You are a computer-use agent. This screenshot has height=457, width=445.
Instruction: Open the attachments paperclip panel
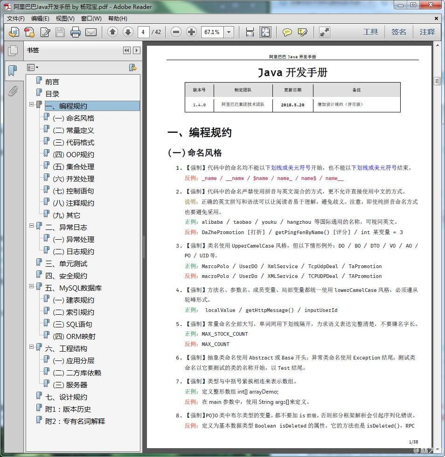[x=13, y=91]
